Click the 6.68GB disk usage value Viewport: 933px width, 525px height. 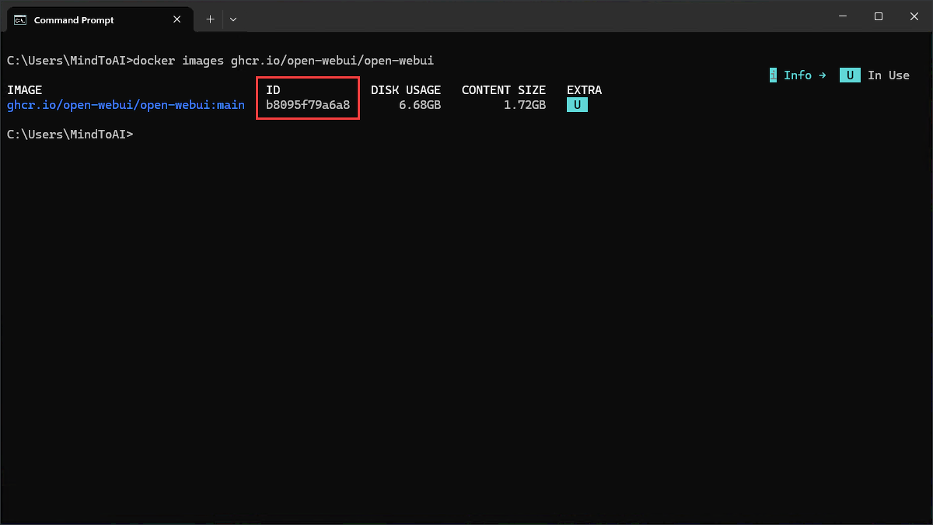pyautogui.click(x=420, y=105)
